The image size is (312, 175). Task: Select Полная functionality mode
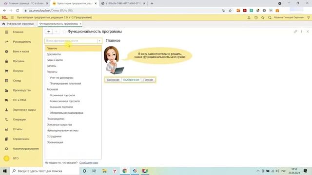pyautogui.click(x=148, y=80)
